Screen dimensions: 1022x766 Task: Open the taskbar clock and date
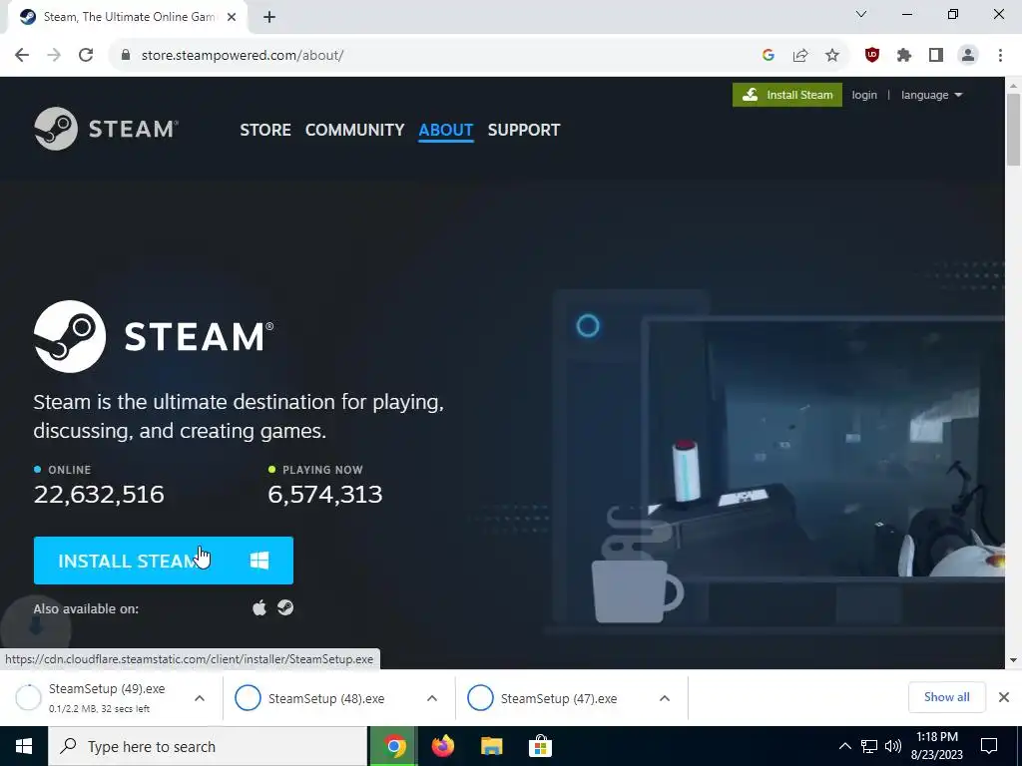936,746
